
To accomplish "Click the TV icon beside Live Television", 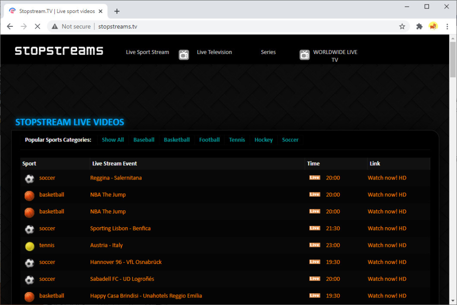I will click(x=183, y=54).
